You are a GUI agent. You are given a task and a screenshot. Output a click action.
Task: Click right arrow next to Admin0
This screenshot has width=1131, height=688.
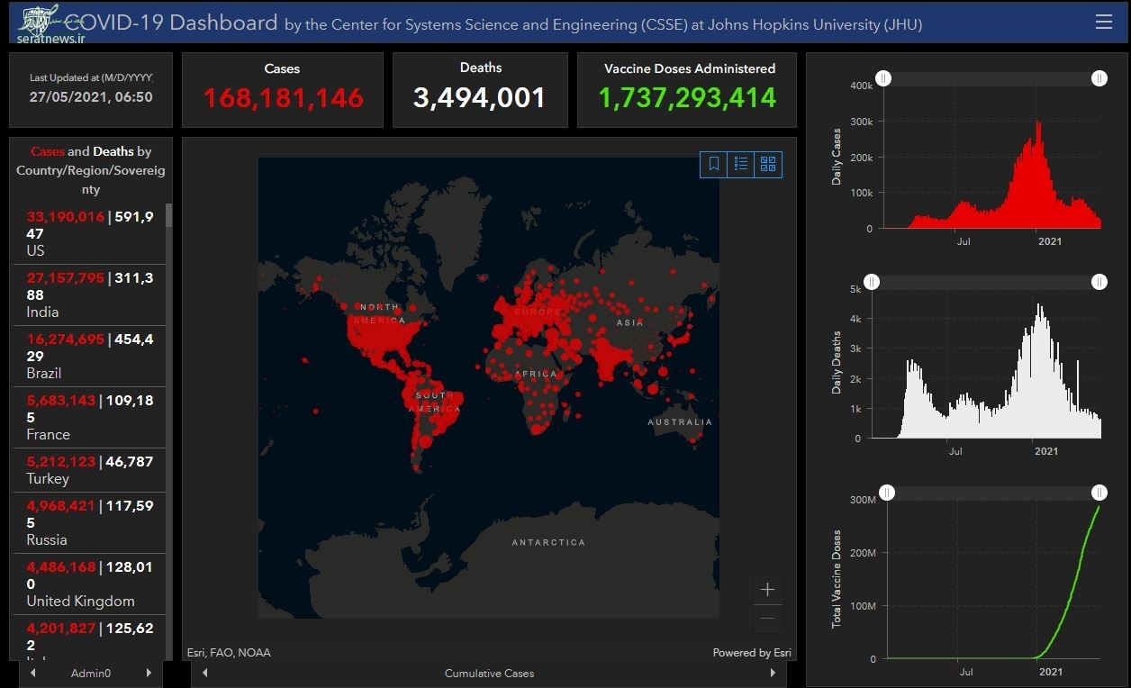149,673
